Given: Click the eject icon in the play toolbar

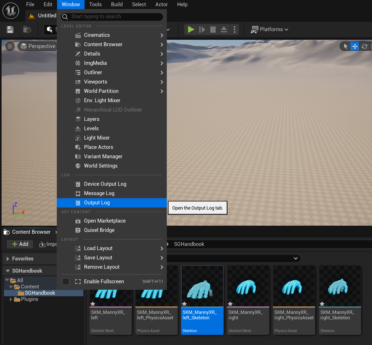Looking at the screenshot, I should tap(224, 29).
